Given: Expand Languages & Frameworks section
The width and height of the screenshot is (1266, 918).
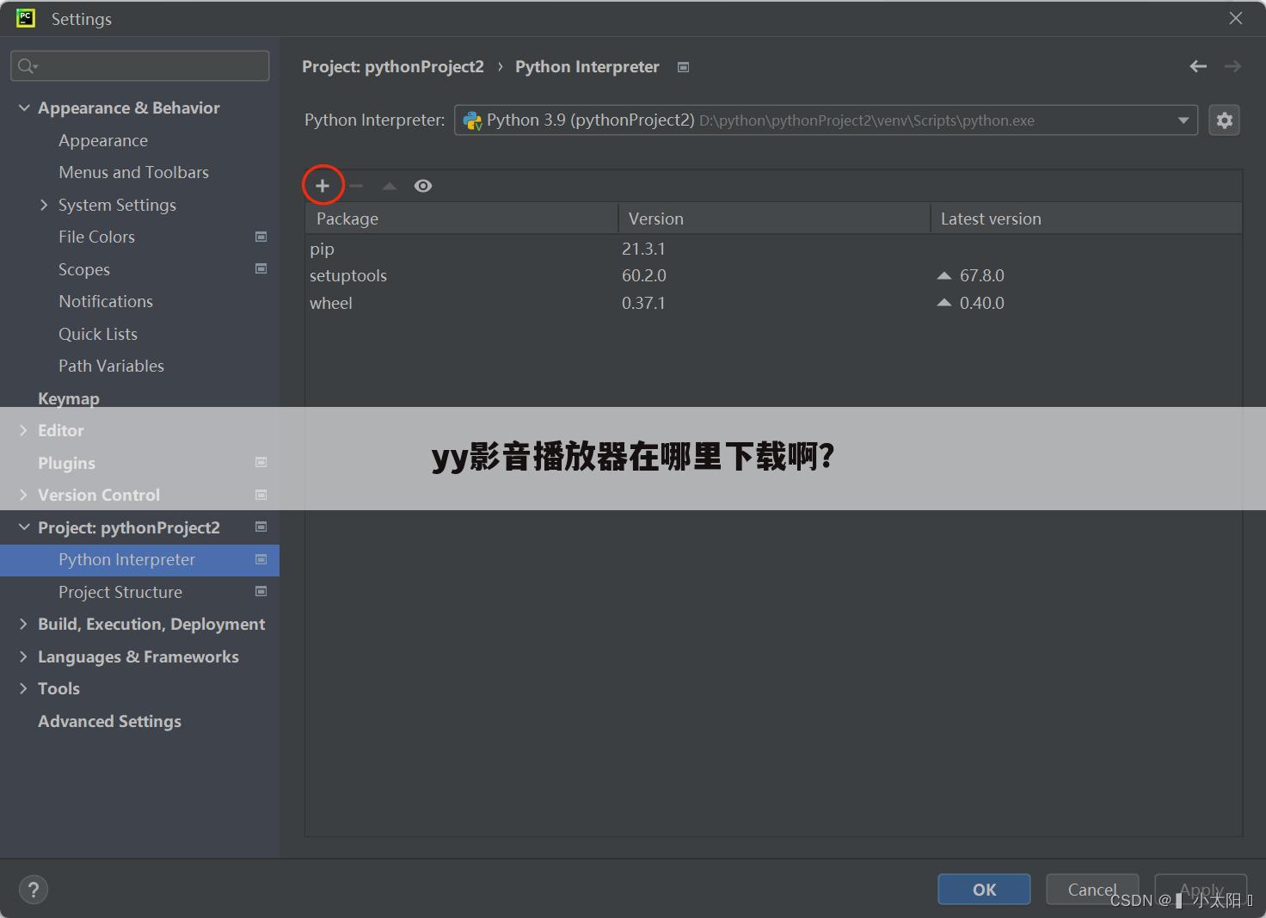Looking at the screenshot, I should point(23,656).
